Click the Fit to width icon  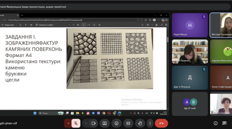click(78, 25)
